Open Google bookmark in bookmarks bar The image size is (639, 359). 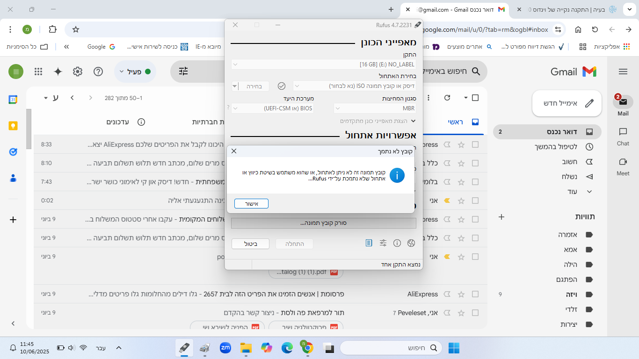point(101,47)
